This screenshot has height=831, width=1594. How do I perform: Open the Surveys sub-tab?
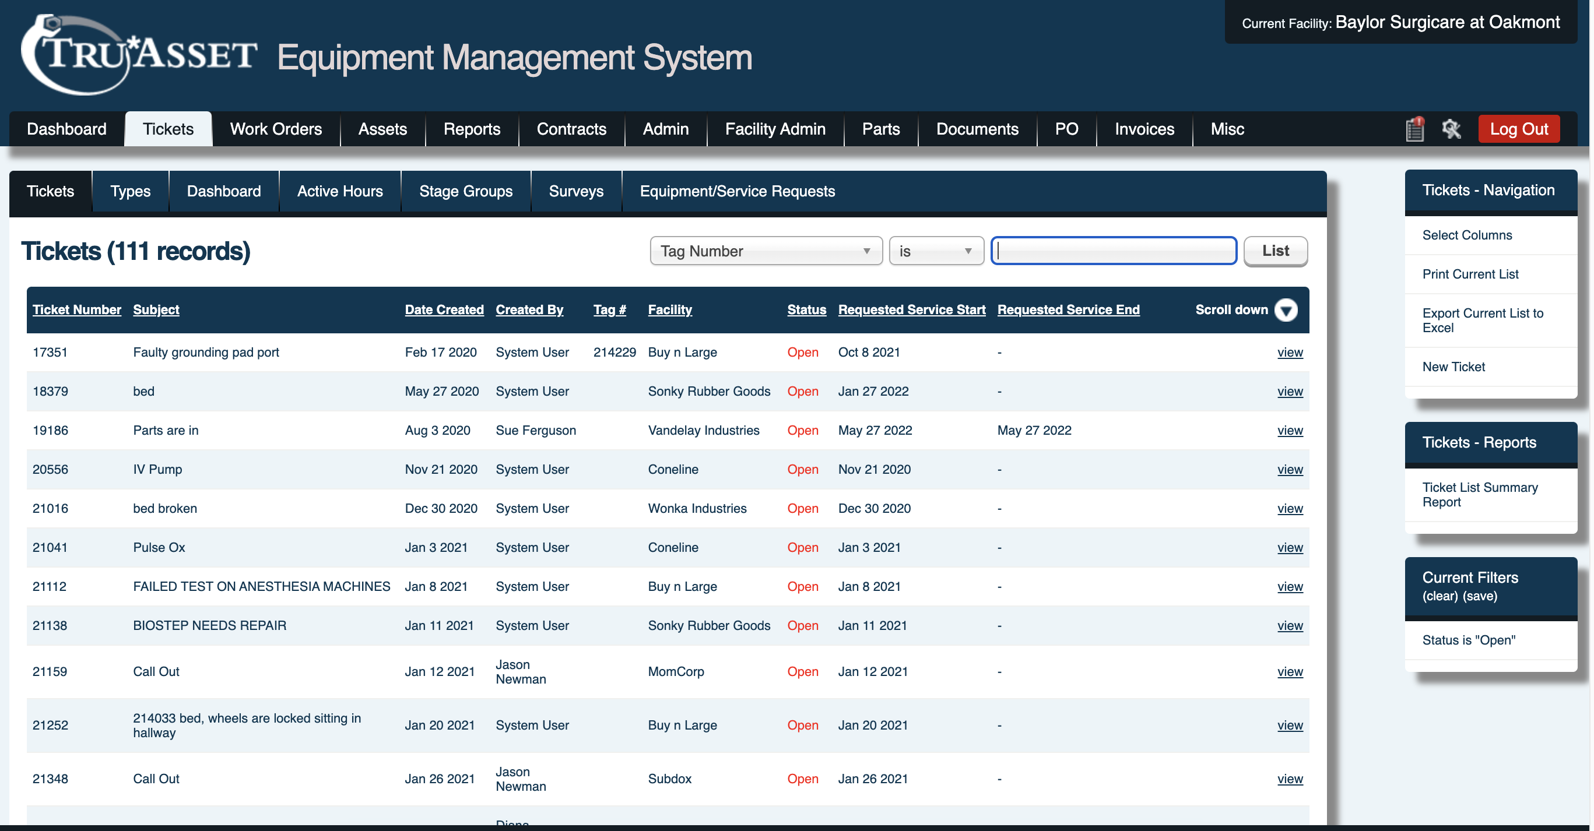(x=575, y=191)
